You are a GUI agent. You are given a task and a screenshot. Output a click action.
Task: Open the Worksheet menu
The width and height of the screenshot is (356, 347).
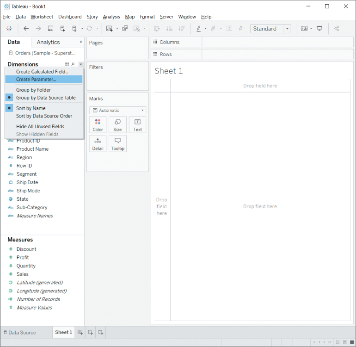pyautogui.click(x=42, y=17)
